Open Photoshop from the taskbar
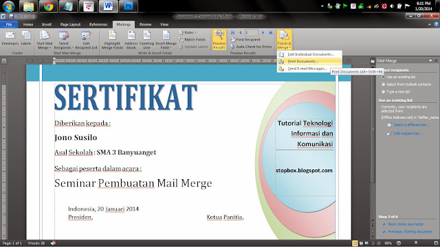The width and height of the screenshot is (440, 247). (129, 6)
